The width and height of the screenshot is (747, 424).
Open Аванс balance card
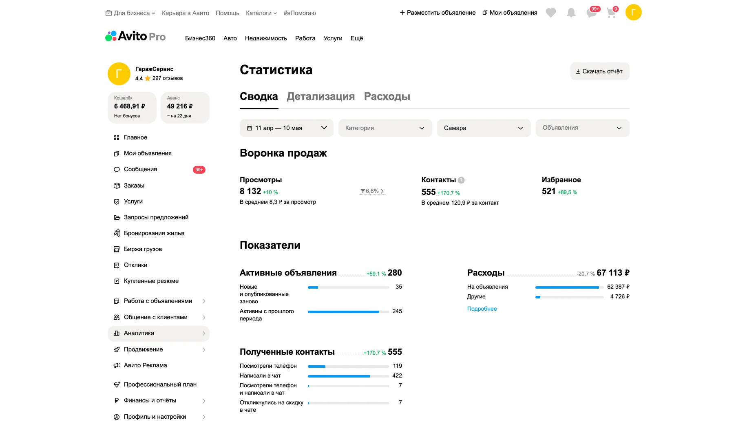pos(185,108)
